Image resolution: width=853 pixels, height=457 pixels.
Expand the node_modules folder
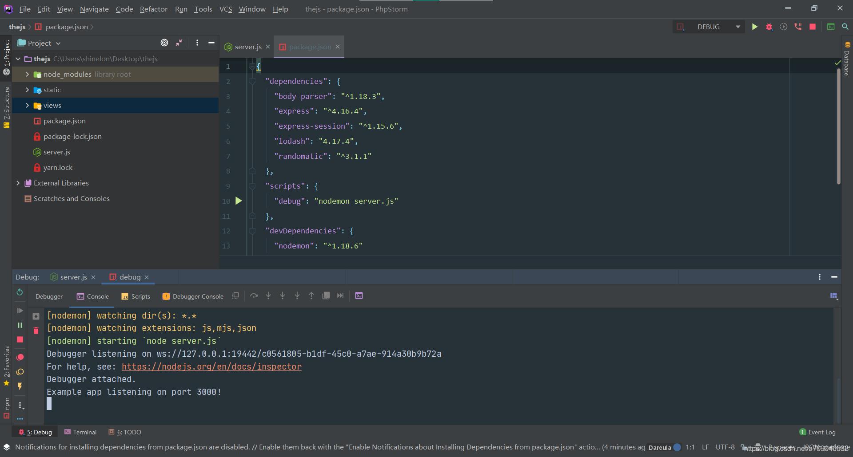tap(27, 75)
